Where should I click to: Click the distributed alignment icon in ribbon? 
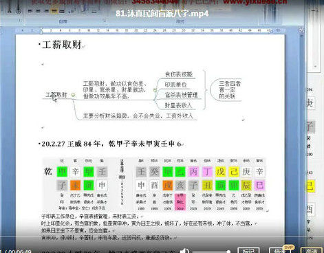(62, 11)
